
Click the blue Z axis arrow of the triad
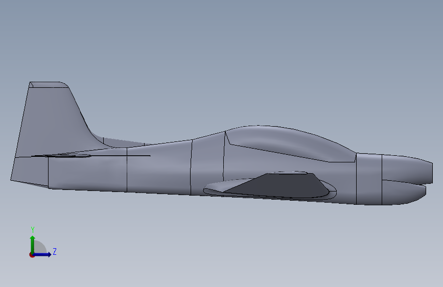pos(42,254)
